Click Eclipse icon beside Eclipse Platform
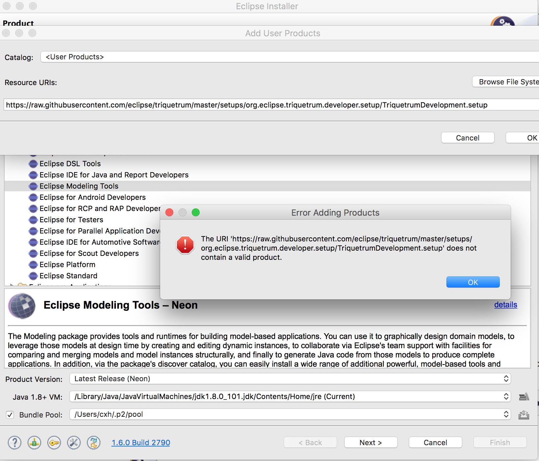This screenshot has height=461, width=539. pos(33,265)
